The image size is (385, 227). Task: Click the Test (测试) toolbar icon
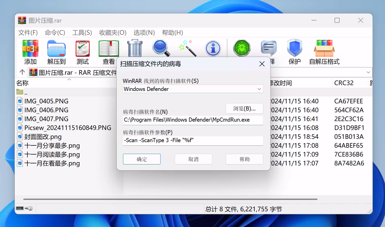(83, 48)
